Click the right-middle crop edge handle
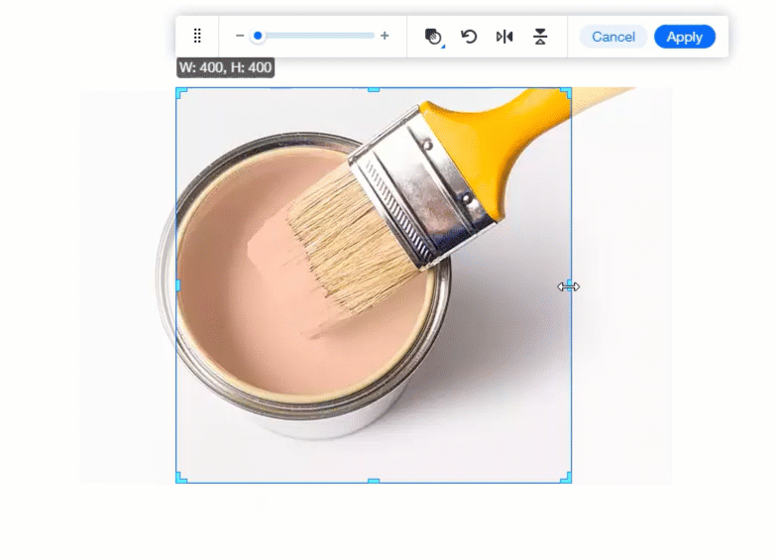 [x=570, y=285]
